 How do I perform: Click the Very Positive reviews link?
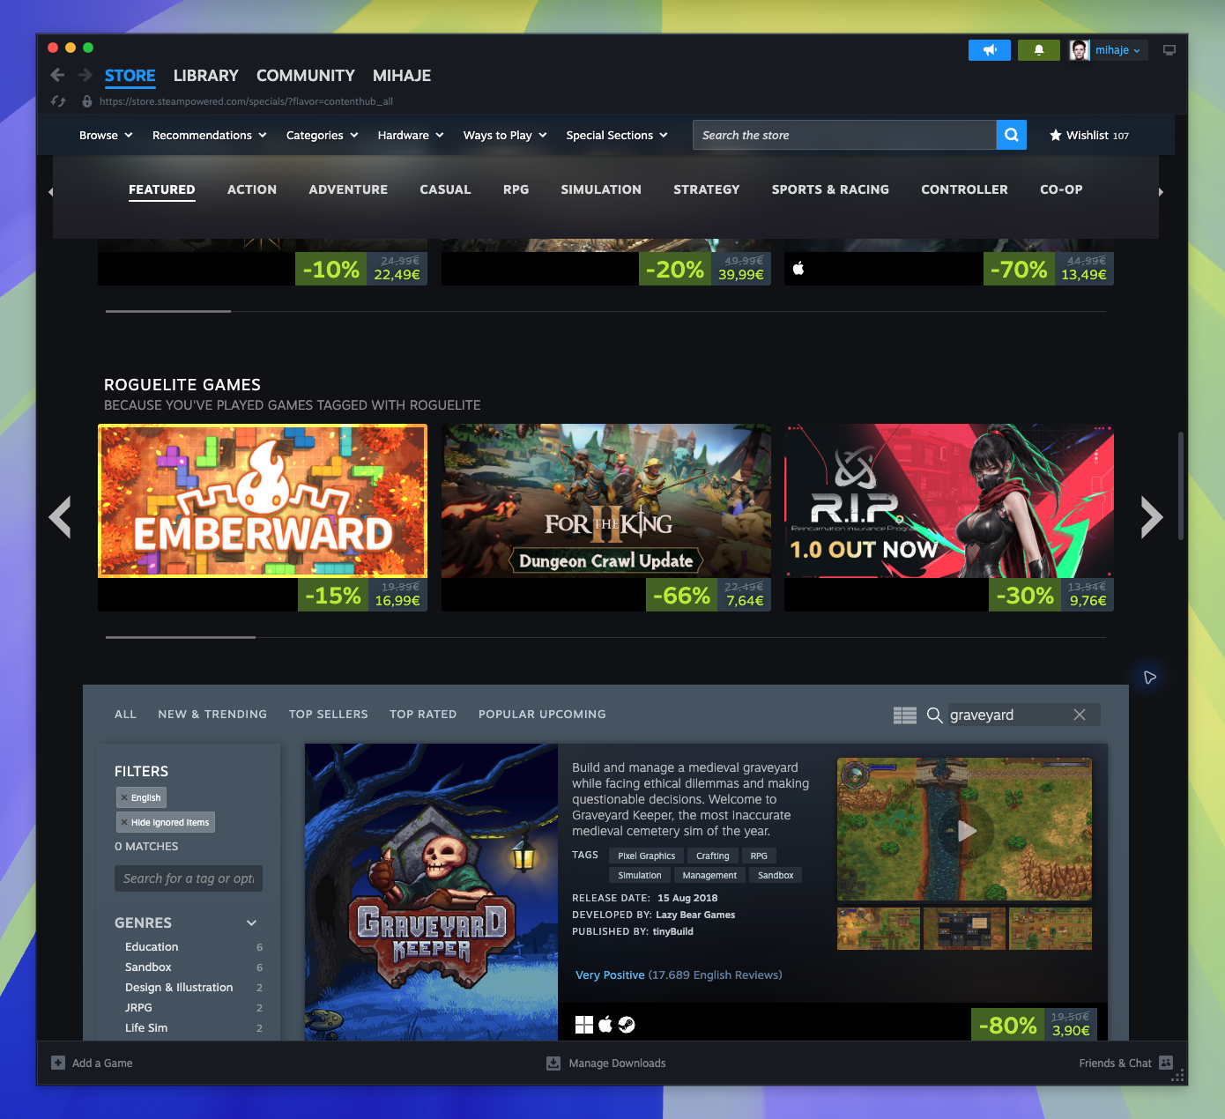610,974
